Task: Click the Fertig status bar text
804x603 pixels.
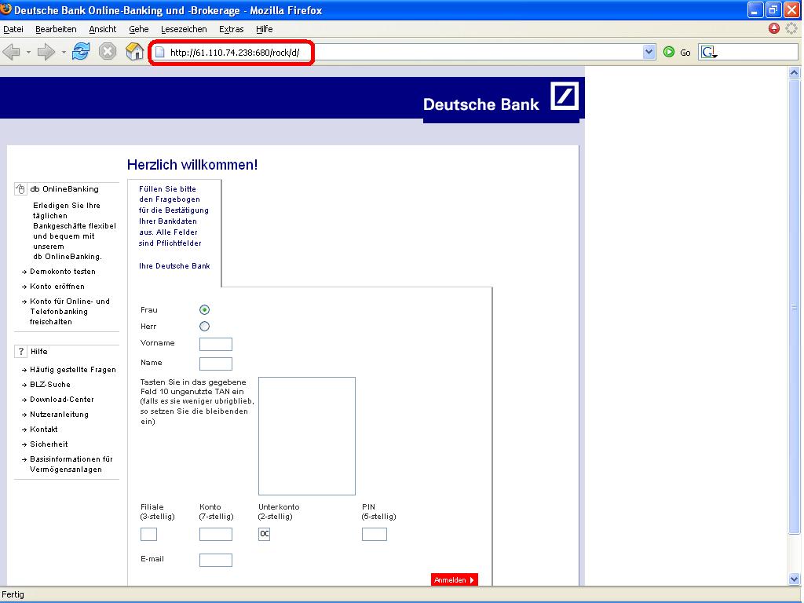Action: (13, 594)
